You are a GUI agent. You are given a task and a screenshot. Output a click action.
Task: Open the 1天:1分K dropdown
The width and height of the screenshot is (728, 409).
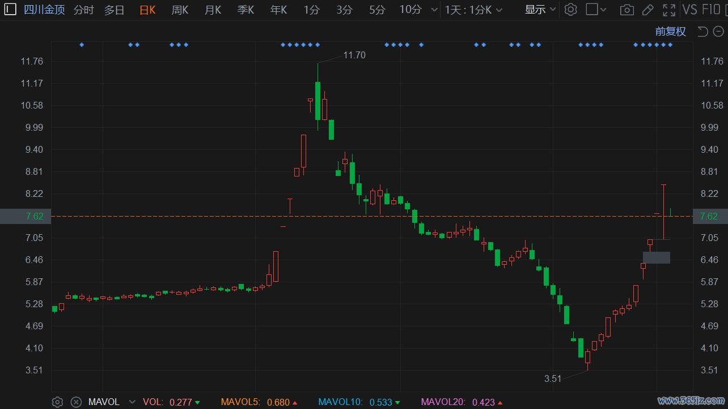[x=473, y=10]
